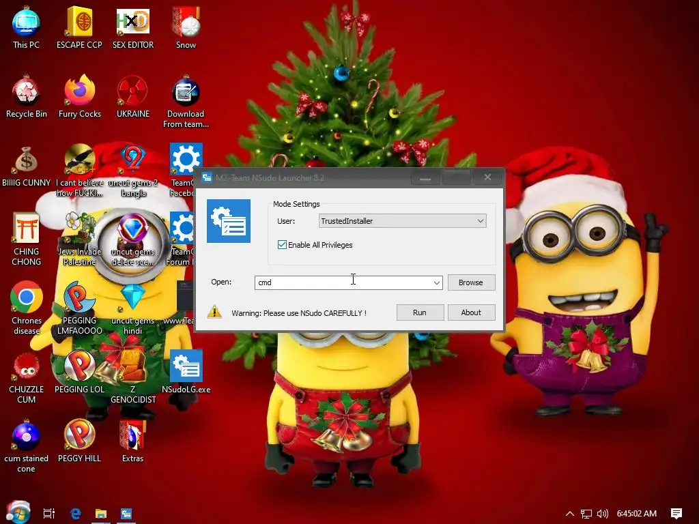Click the NSudo title bar icon

207,178
